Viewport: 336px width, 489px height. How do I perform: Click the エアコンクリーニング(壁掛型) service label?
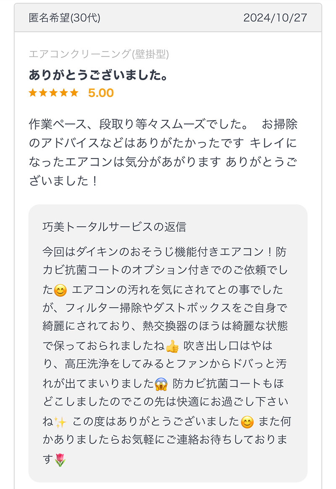[x=99, y=54]
